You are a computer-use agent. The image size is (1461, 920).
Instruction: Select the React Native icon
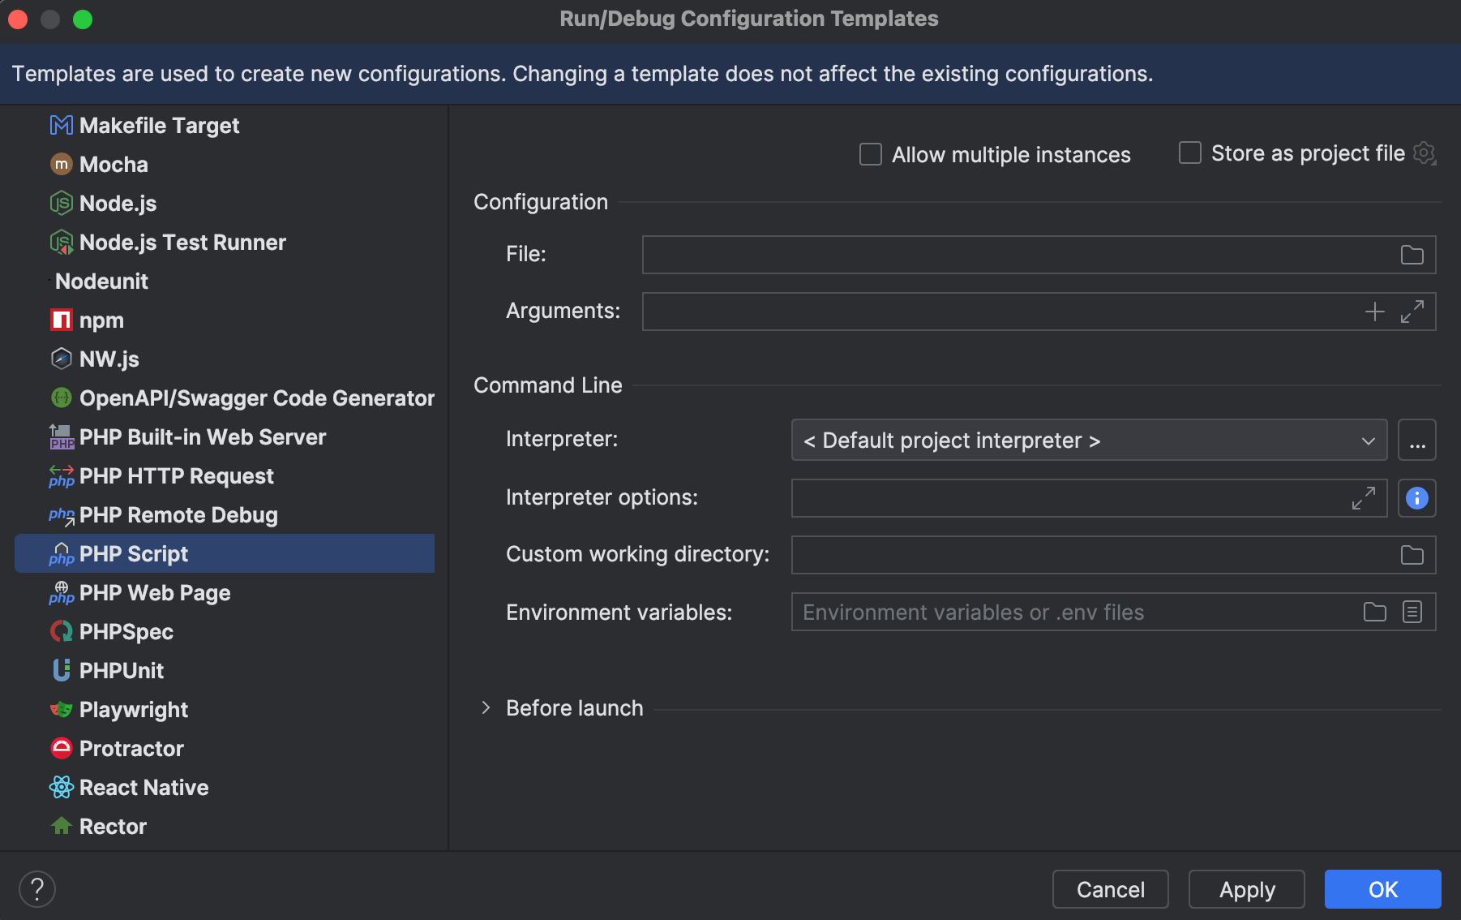(61, 787)
